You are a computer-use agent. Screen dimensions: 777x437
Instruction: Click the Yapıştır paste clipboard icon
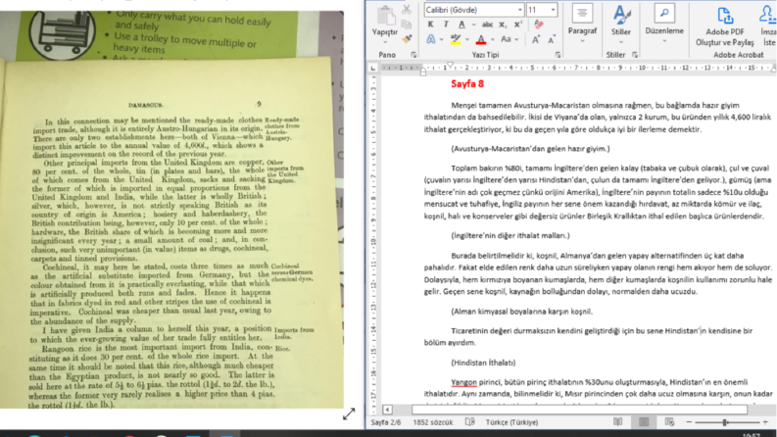pyautogui.click(x=385, y=15)
